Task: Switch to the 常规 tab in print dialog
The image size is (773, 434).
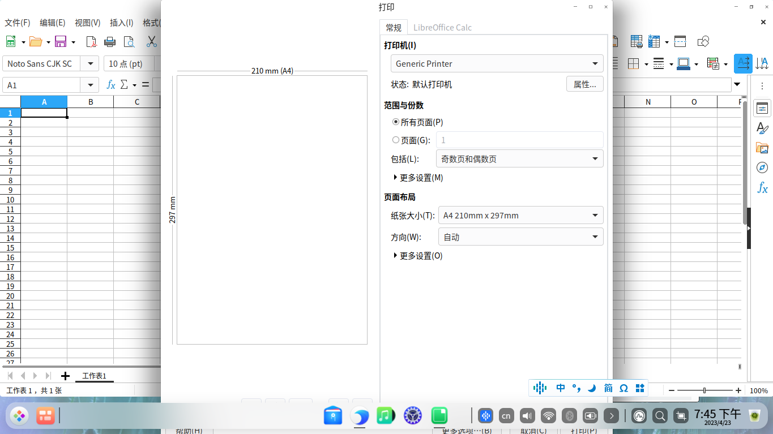Action: coord(394,27)
